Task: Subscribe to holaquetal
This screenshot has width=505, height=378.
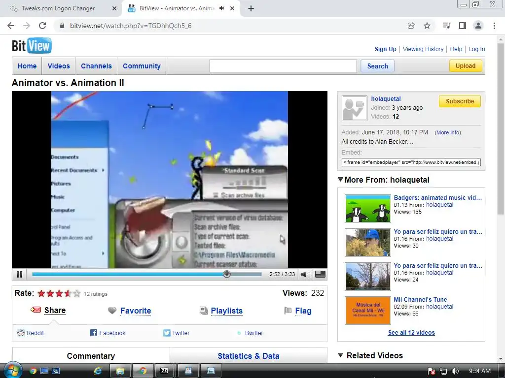Action: 460,101
